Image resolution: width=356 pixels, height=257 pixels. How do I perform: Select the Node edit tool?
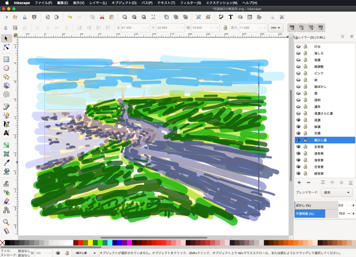[x=6, y=47]
